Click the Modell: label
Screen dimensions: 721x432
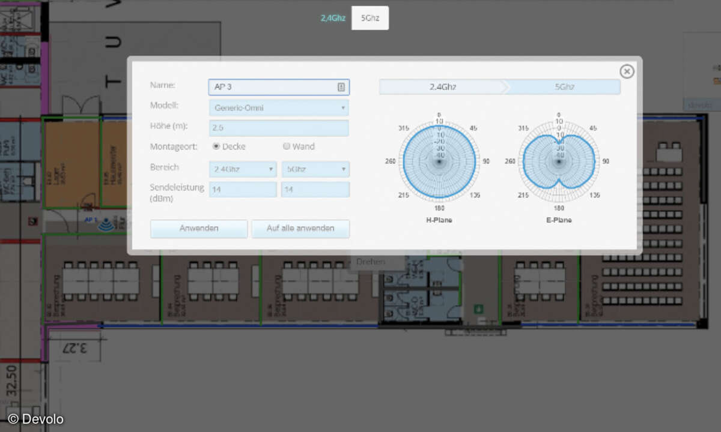tap(165, 106)
